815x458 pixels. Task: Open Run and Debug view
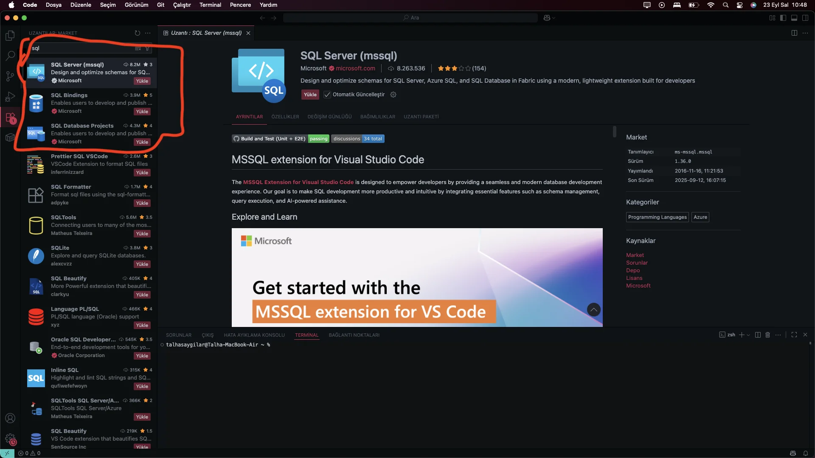10,97
